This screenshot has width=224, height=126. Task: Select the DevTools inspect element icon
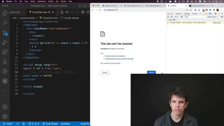pyautogui.click(x=168, y=14)
